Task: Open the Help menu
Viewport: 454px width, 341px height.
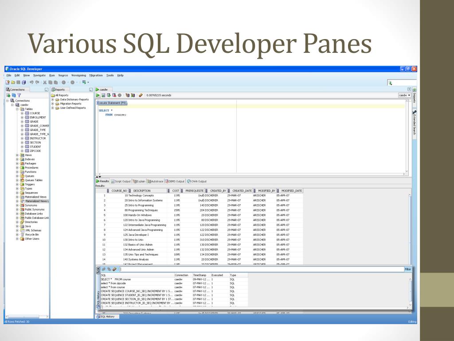Action: click(x=121, y=75)
